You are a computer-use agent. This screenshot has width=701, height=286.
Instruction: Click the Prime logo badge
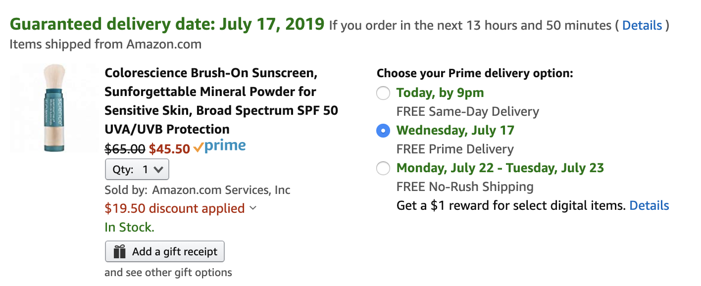tap(219, 146)
